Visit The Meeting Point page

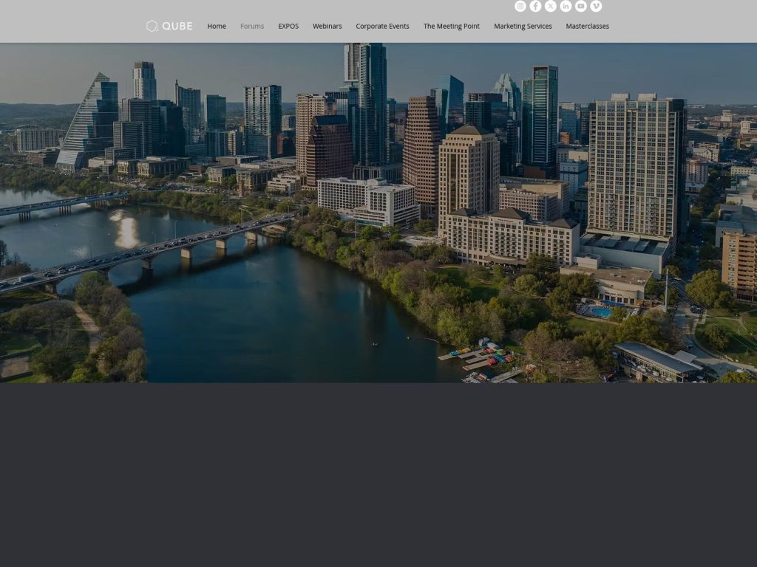pos(451,26)
